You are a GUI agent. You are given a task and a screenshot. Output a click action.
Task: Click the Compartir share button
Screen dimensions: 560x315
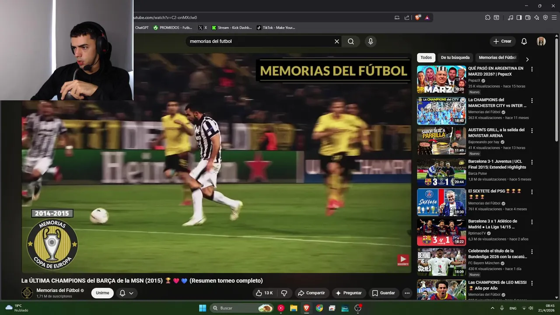pyautogui.click(x=311, y=293)
